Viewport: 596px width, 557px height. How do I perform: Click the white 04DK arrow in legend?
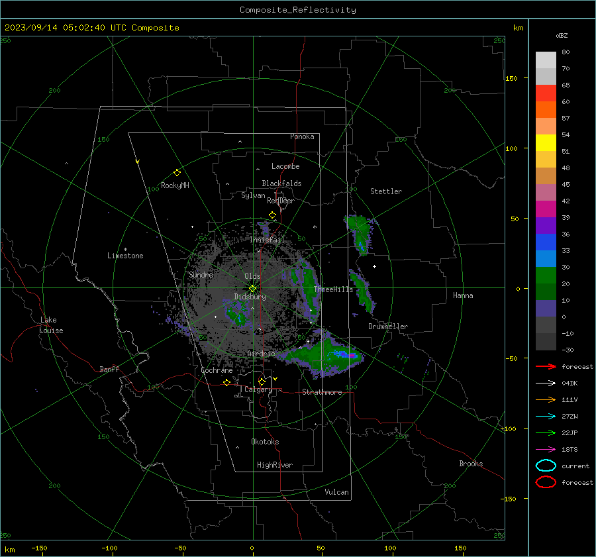click(x=546, y=383)
